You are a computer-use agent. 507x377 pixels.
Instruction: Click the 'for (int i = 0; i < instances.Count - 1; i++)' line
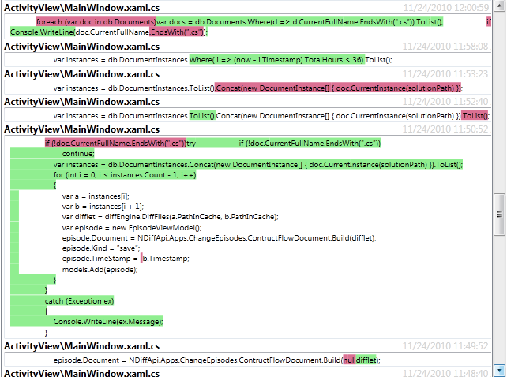pyautogui.click(x=125, y=175)
